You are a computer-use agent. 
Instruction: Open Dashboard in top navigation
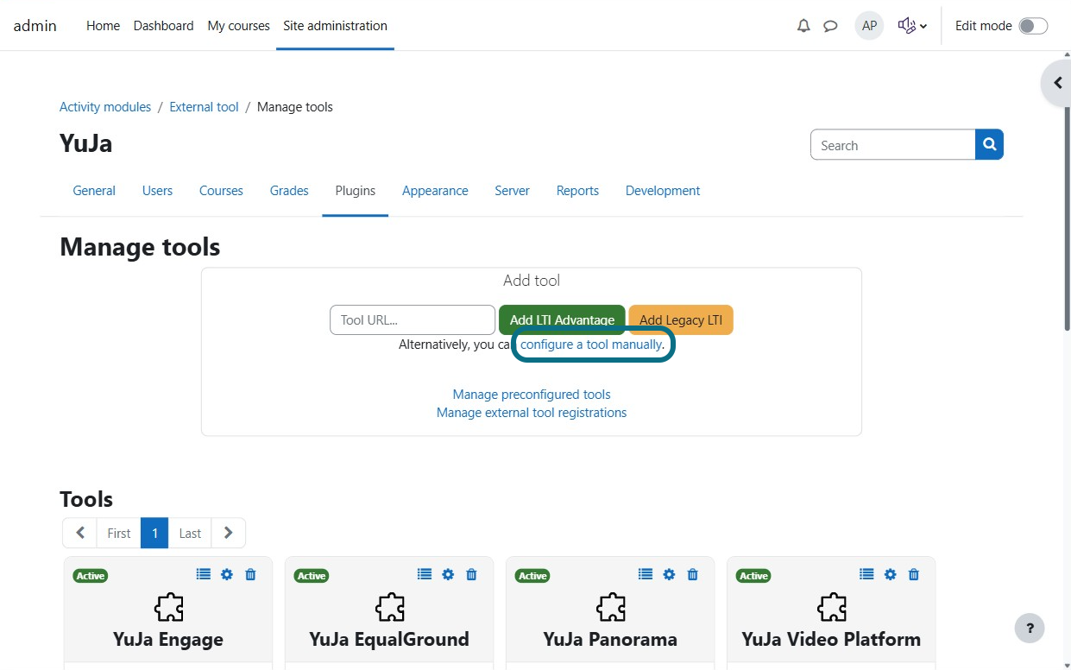point(163,26)
